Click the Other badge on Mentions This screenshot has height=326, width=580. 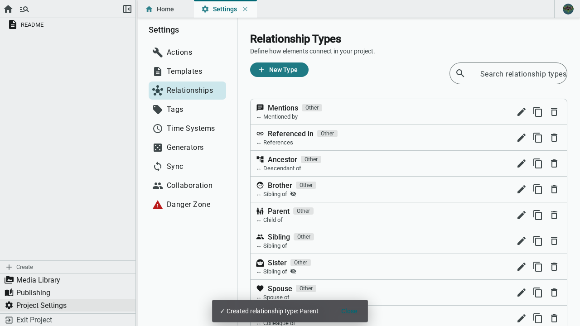pos(312,108)
